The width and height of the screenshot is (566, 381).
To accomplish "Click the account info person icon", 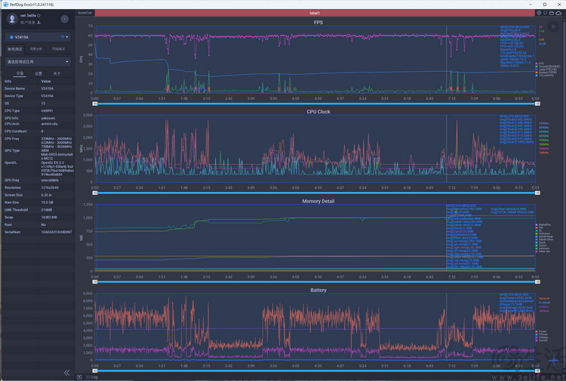I will pos(38,23).
